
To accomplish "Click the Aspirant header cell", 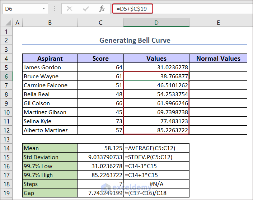I will pyautogui.click(x=50, y=58).
